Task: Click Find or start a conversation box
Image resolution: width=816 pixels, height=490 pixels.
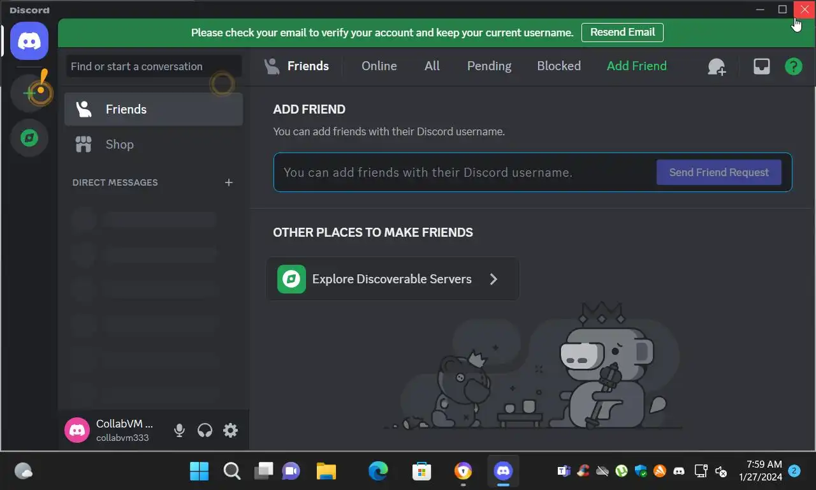Action: [154, 66]
